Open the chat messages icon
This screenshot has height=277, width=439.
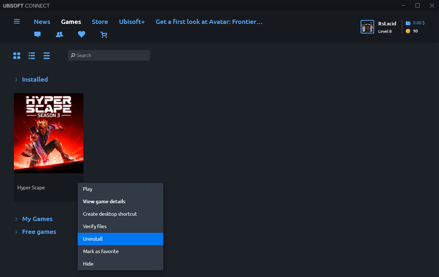37,35
